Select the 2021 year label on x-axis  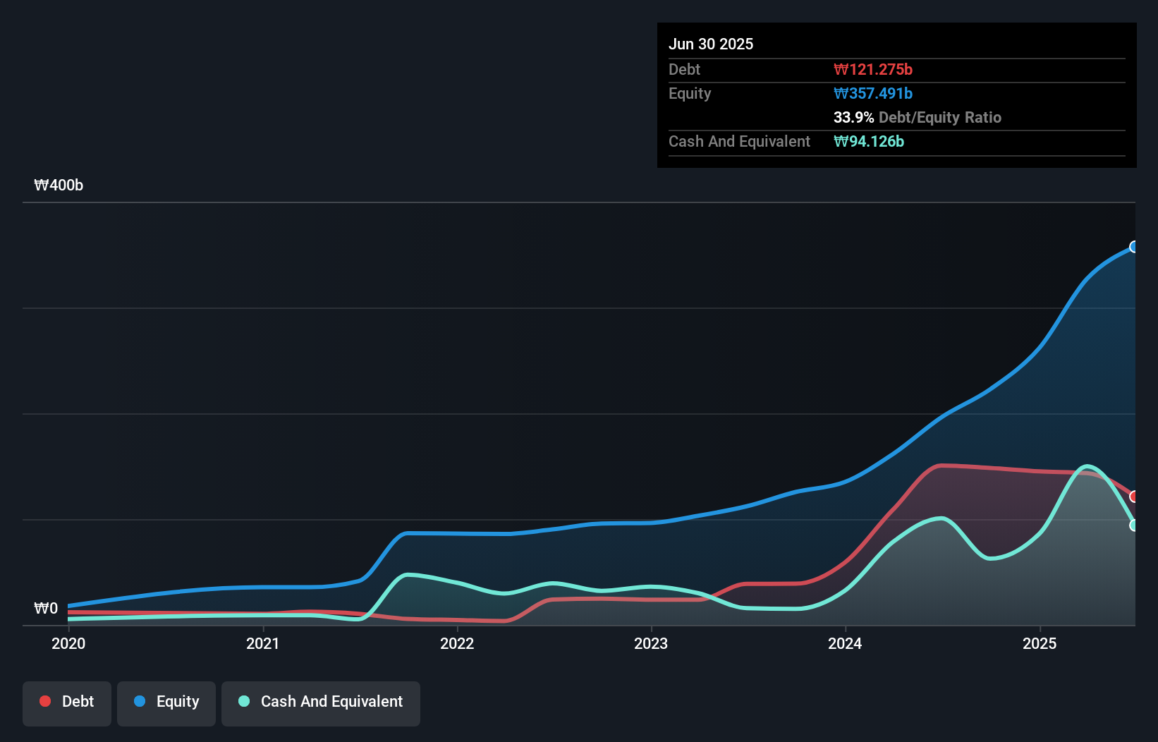[262, 644]
